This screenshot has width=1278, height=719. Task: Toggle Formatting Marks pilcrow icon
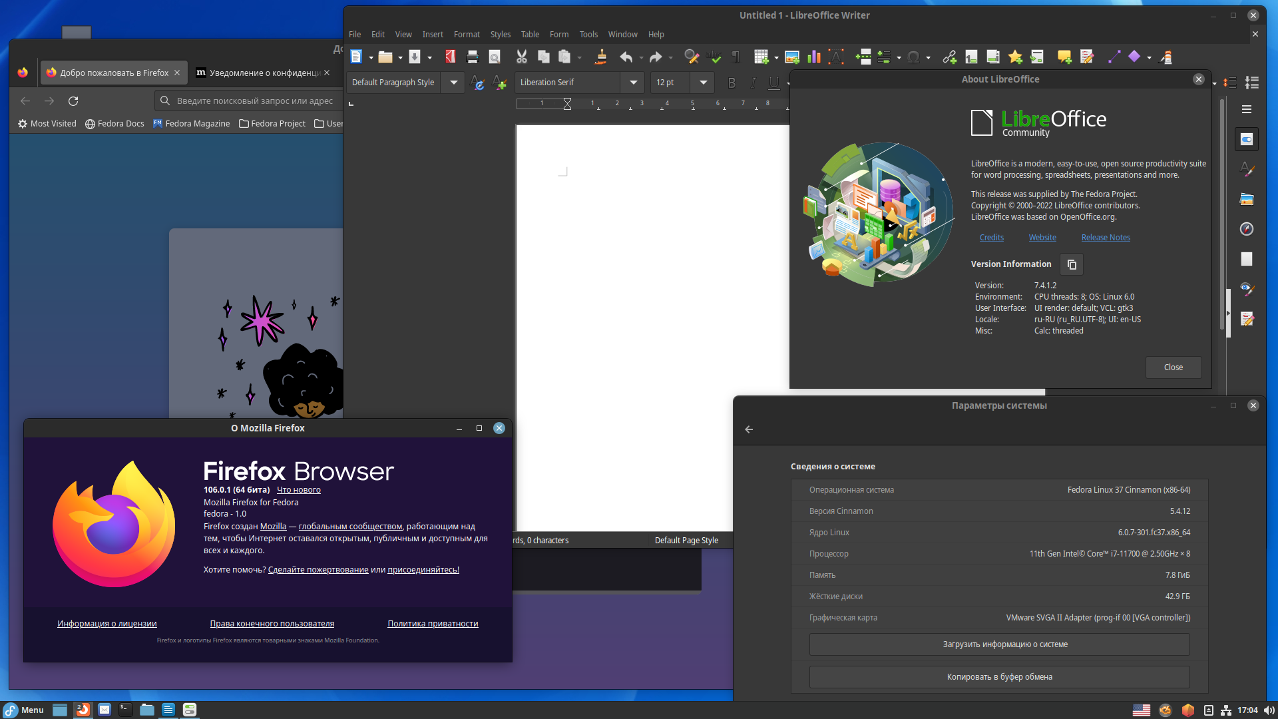736,57
